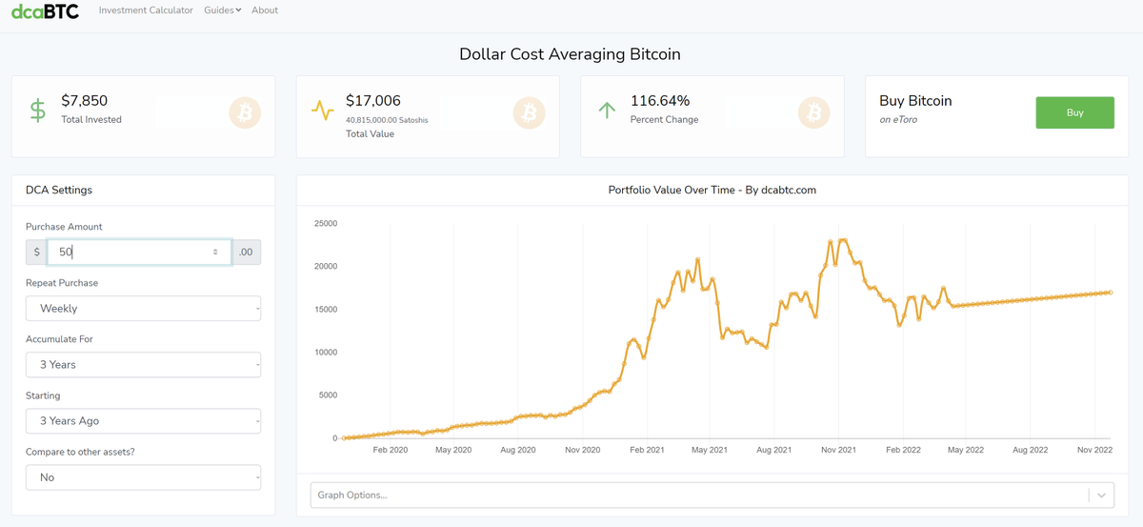Screen dimensions: 1143x527
Task: Open the Guides menu
Action: tap(223, 10)
